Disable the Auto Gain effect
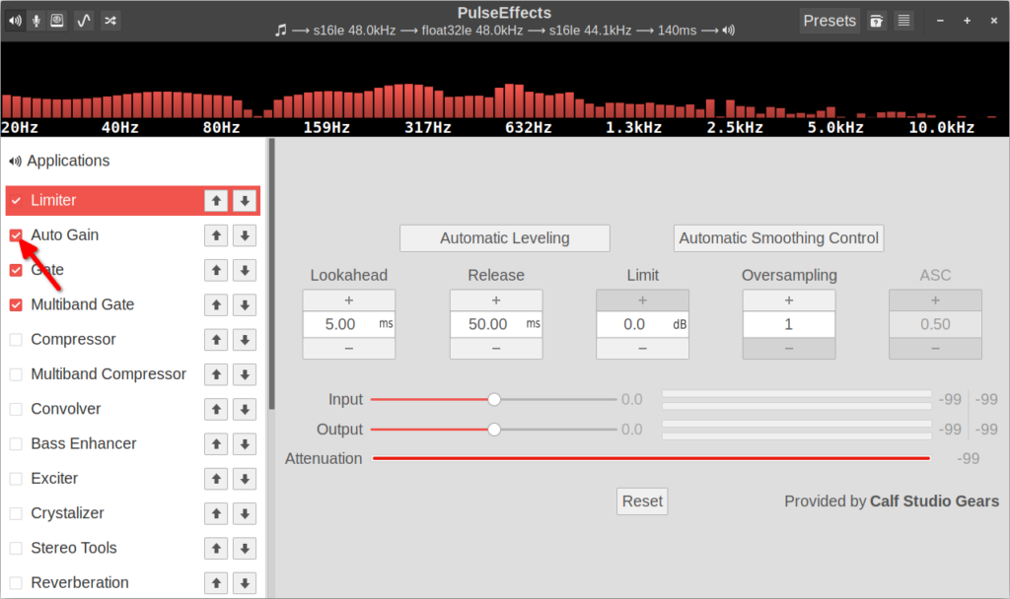This screenshot has width=1010, height=599. click(15, 234)
